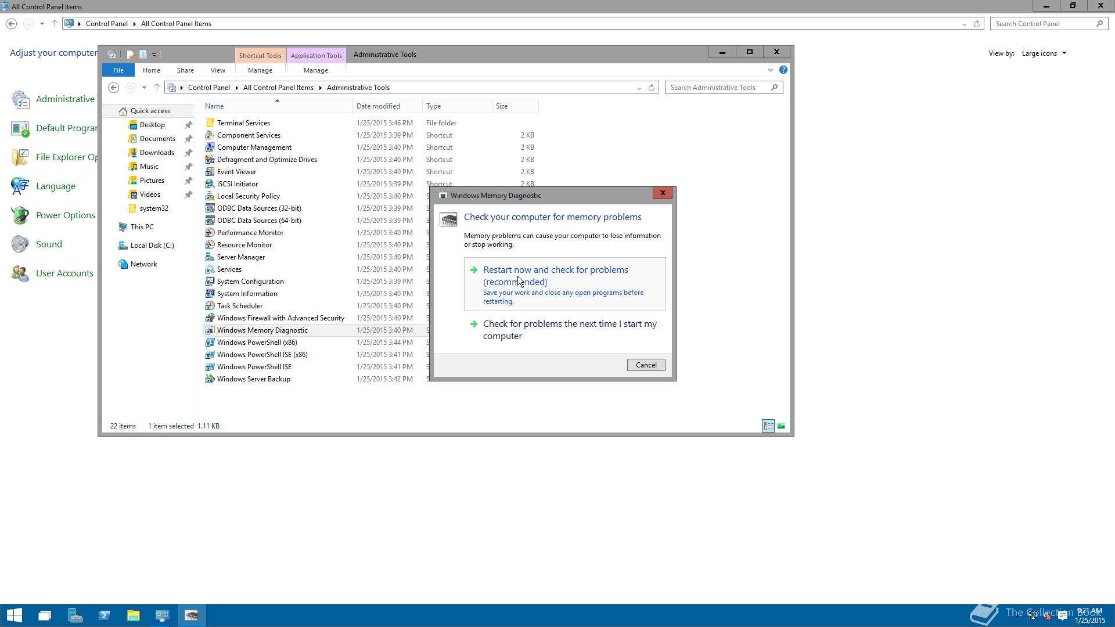Open PowerShell from the taskbar
The width and height of the screenshot is (1115, 627).
click(104, 615)
